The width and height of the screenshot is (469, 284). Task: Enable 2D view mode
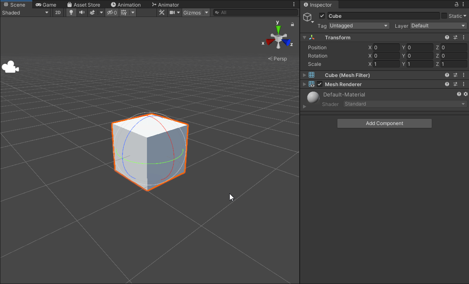click(58, 12)
